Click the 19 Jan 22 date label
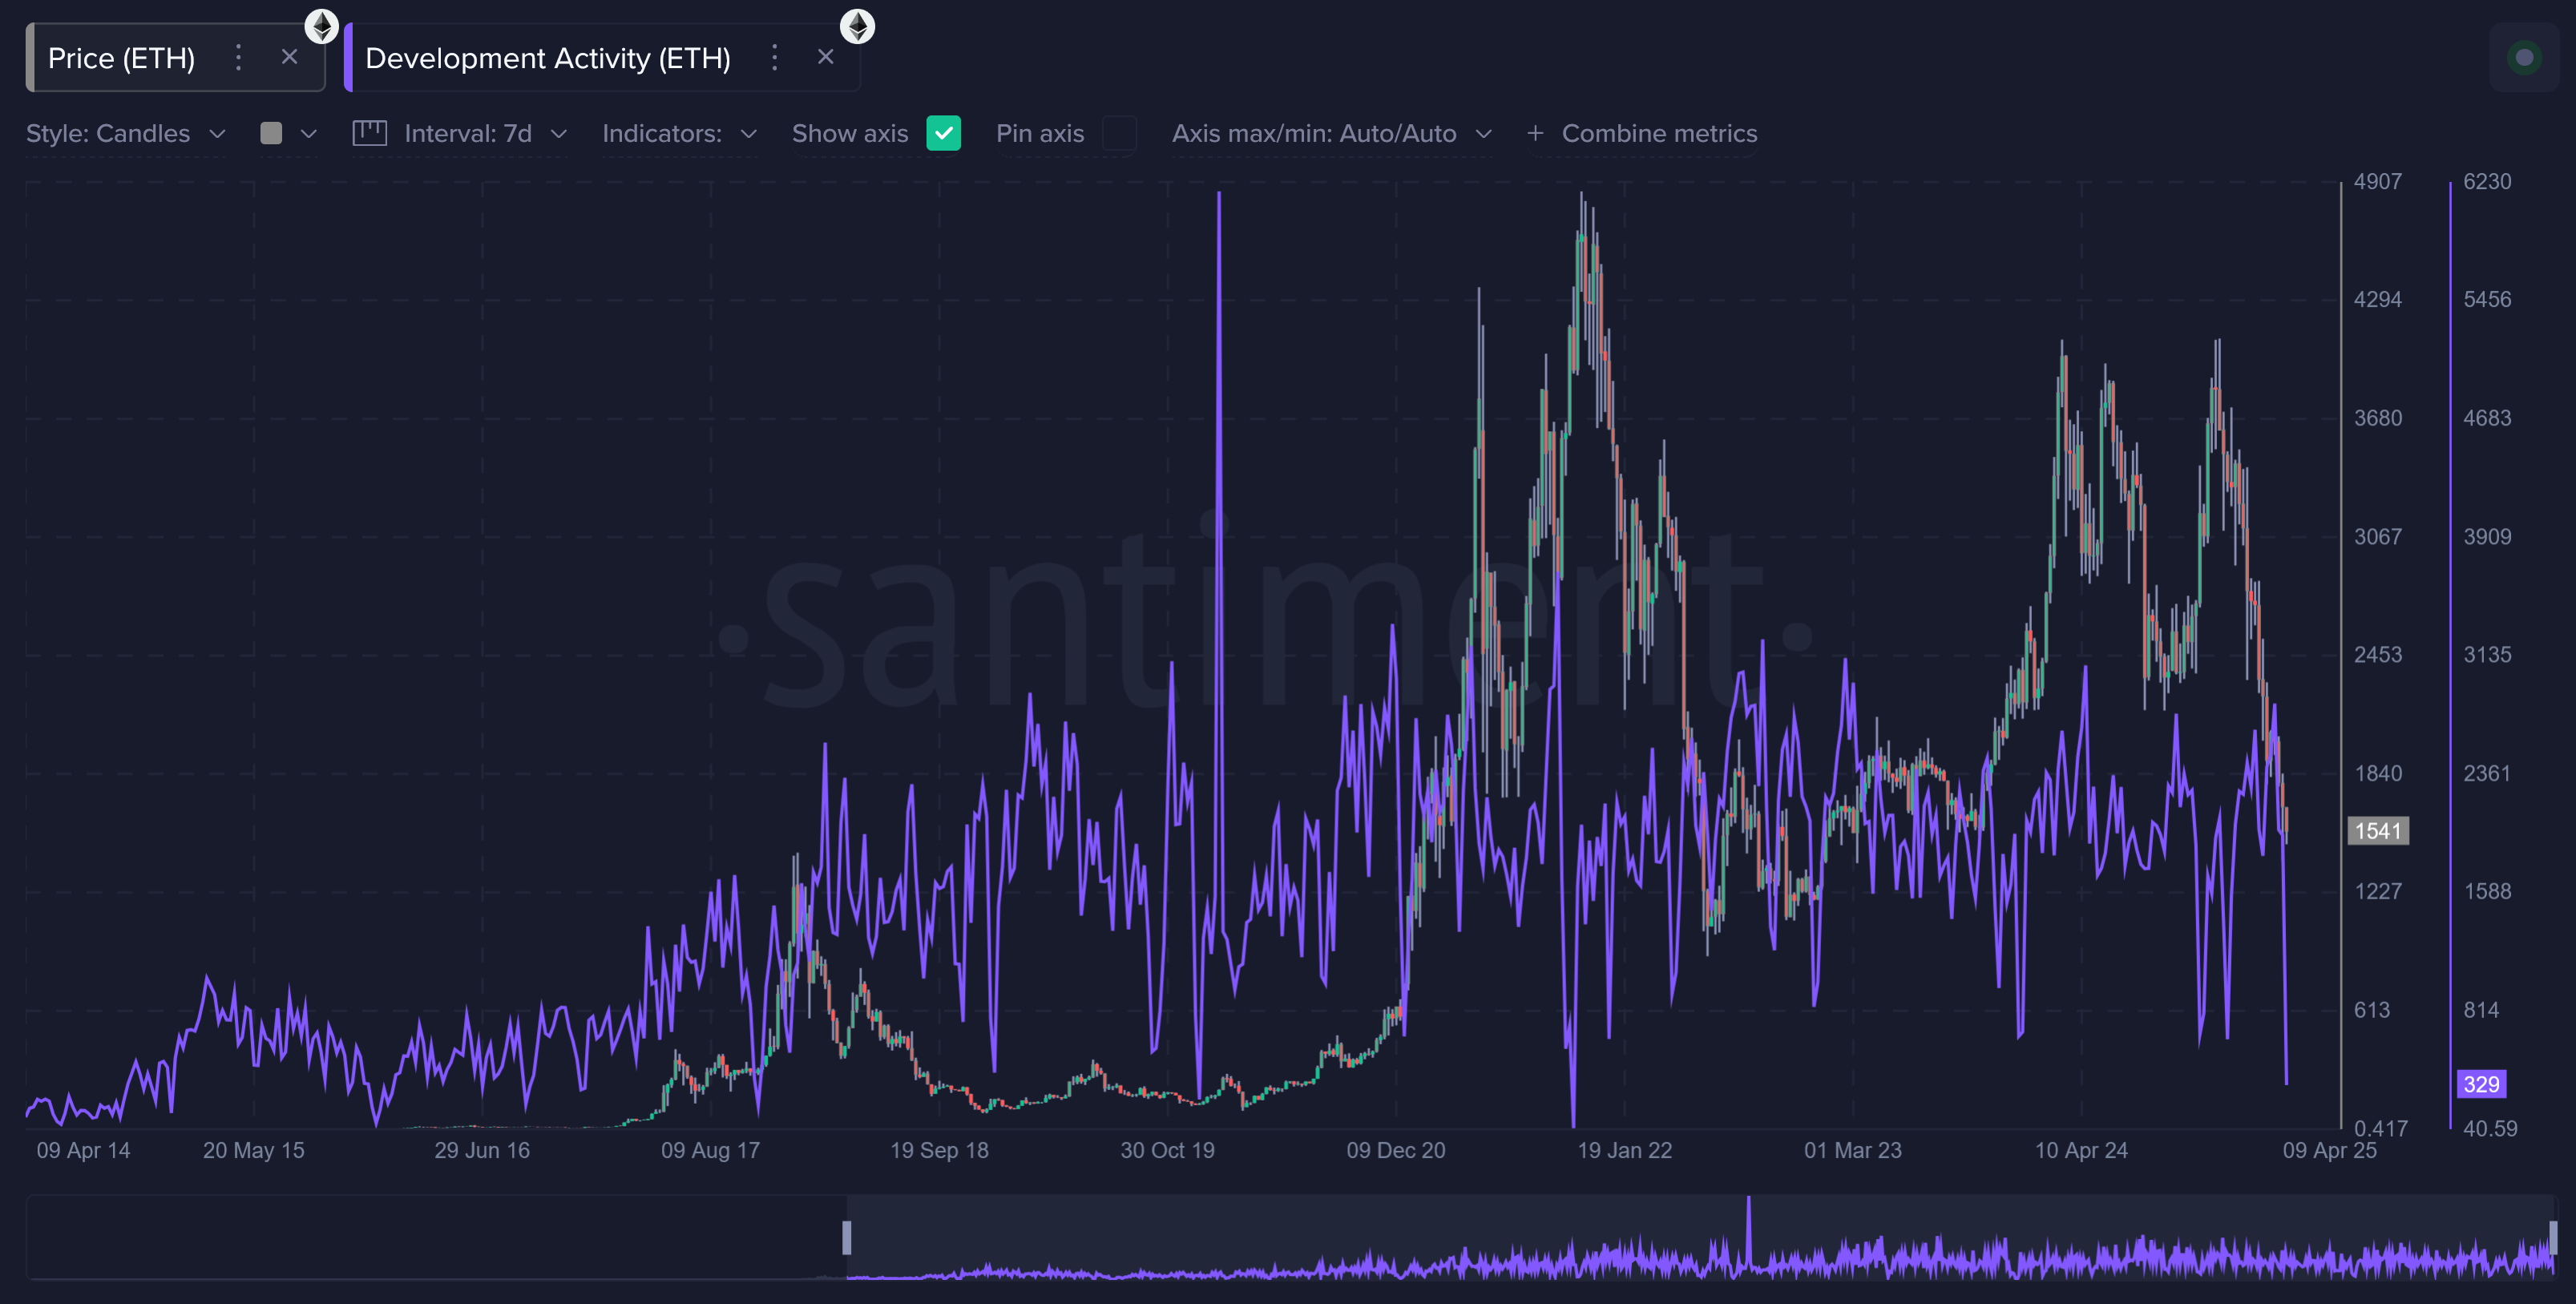The image size is (2576, 1304). click(x=1625, y=1151)
